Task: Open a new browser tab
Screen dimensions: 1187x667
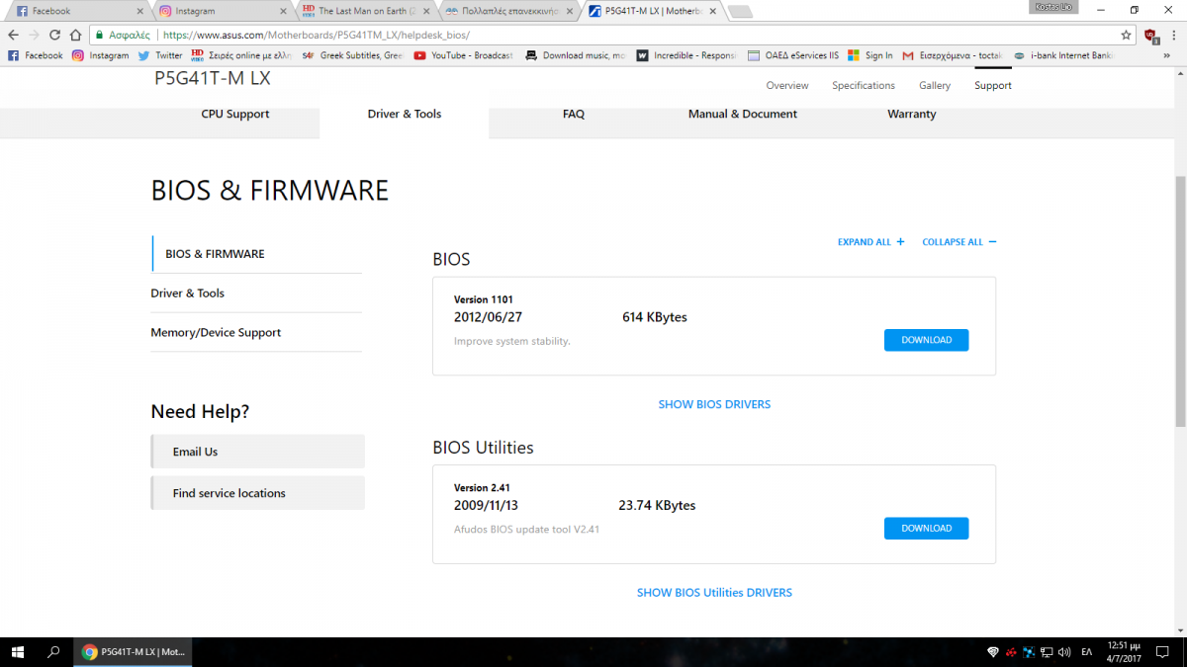Action: 739,12
